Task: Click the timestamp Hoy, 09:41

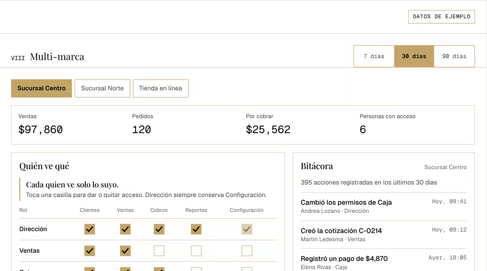Action: 449,201
